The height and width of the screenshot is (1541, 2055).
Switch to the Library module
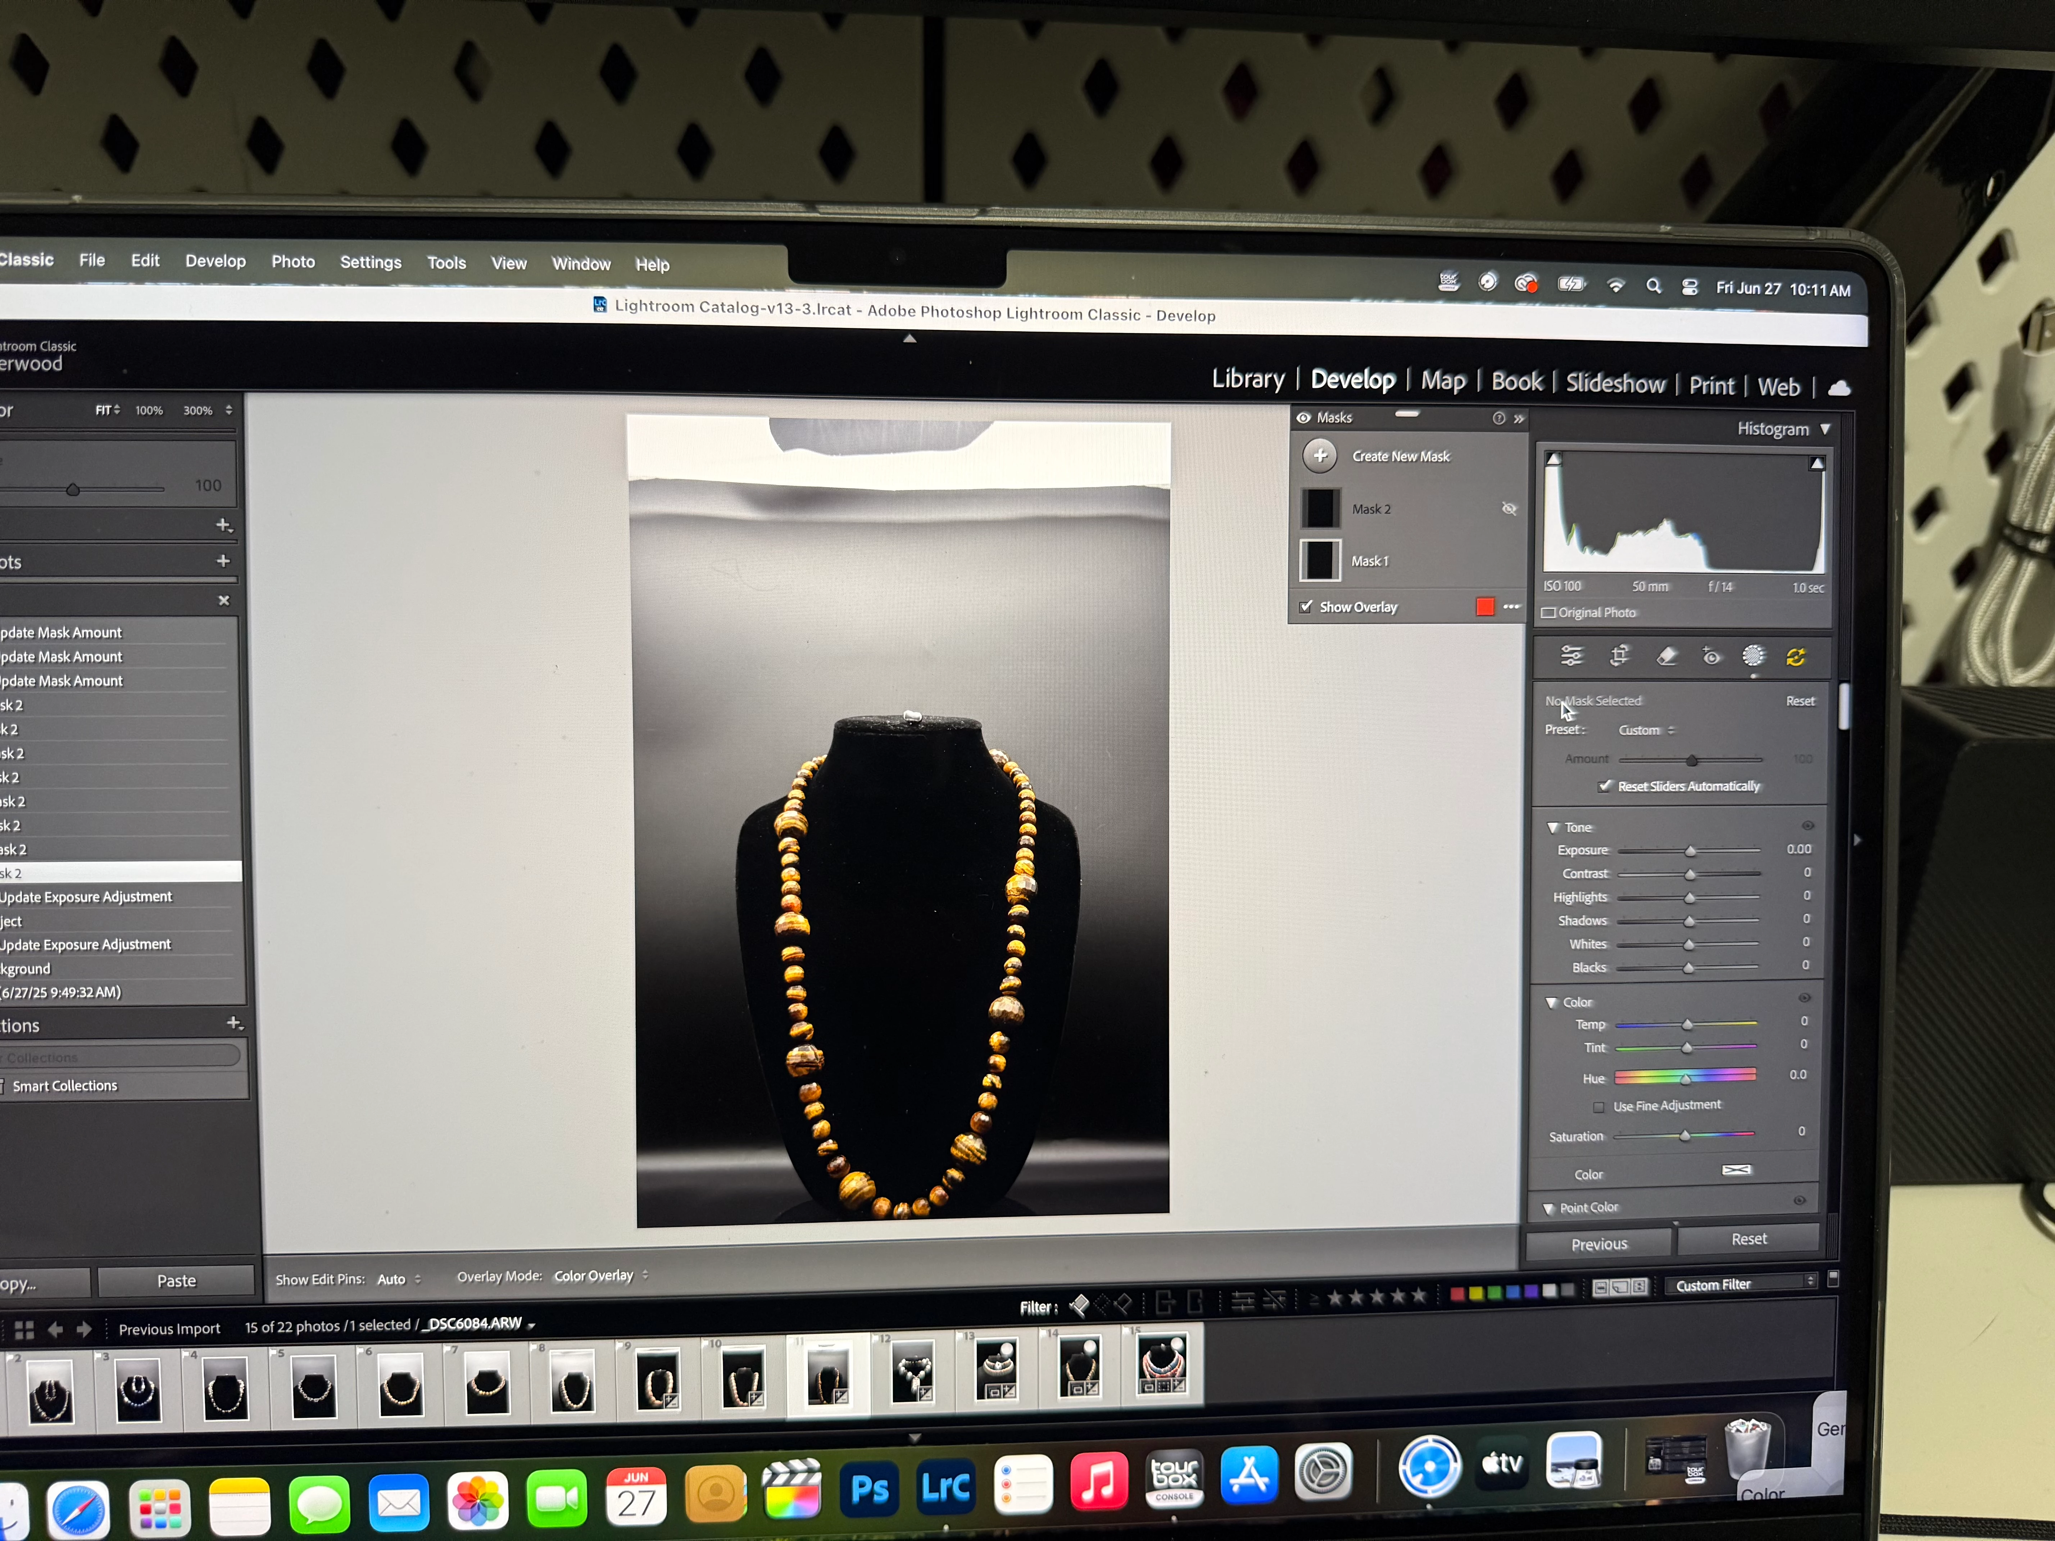[x=1248, y=379]
